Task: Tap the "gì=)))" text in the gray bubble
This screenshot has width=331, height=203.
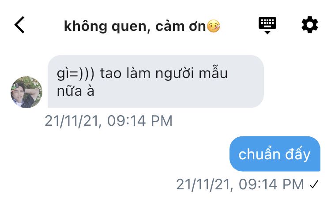Action: click(x=75, y=74)
